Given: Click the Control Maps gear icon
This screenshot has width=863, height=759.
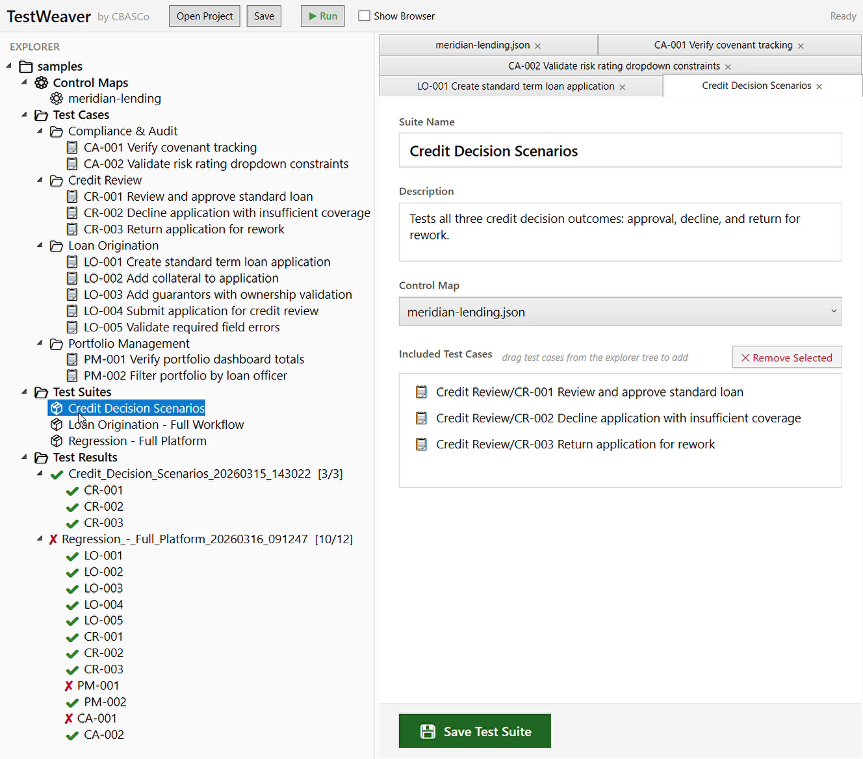Looking at the screenshot, I should pos(41,83).
